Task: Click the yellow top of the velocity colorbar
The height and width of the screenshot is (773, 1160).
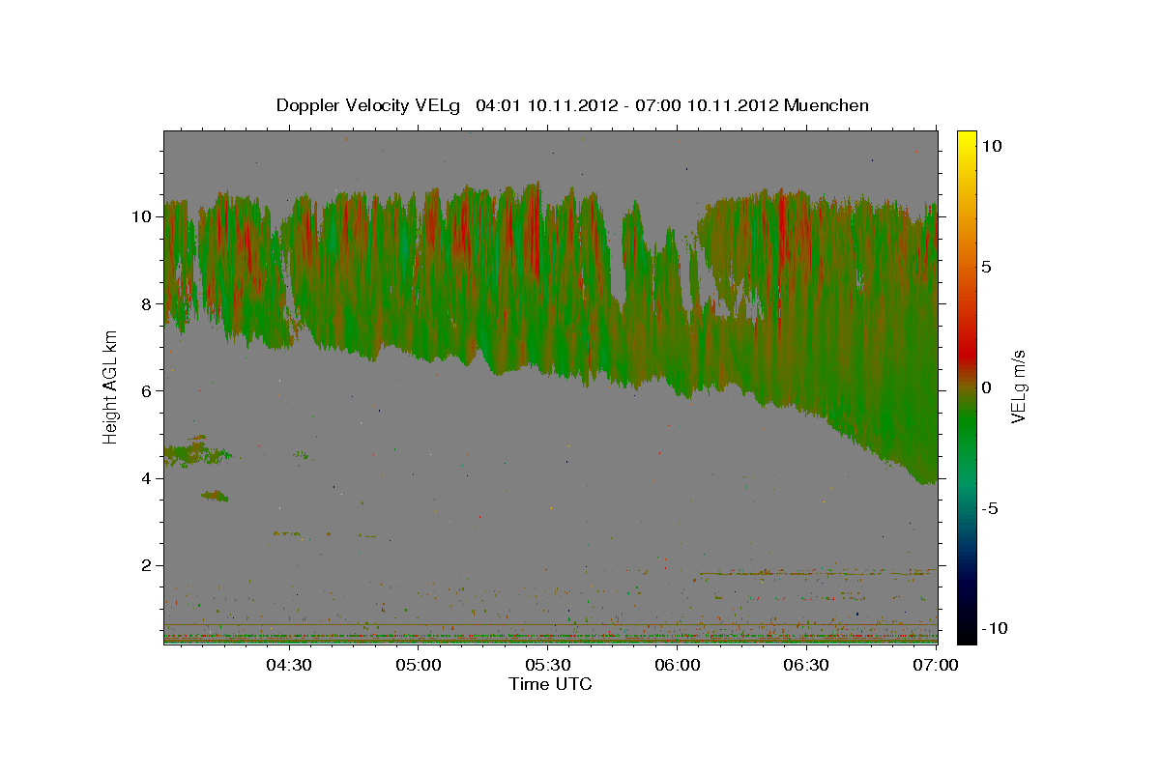Action: (966, 140)
